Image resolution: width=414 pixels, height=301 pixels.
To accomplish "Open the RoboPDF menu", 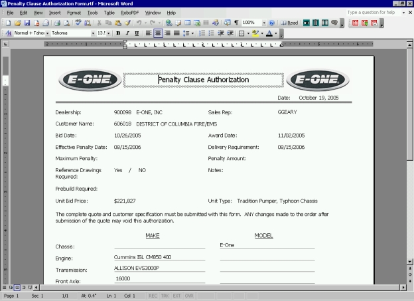I will [129, 13].
